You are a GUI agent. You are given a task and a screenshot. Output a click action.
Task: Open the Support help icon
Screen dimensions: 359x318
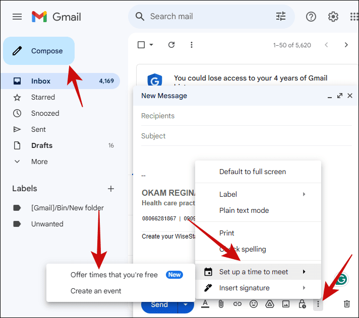311,17
